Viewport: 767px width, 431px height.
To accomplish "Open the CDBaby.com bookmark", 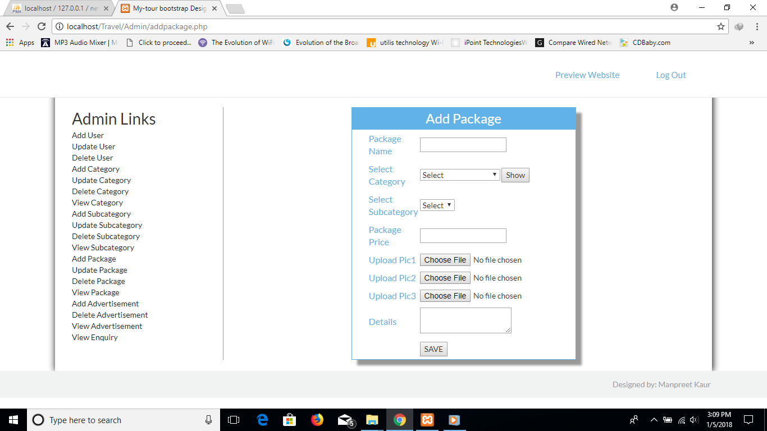I will (x=645, y=43).
